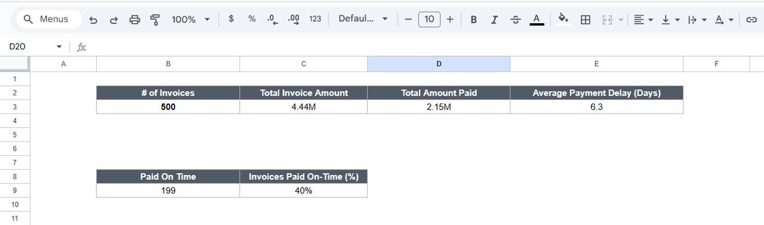Undo the last action
This screenshot has width=764, height=225.
click(x=93, y=20)
